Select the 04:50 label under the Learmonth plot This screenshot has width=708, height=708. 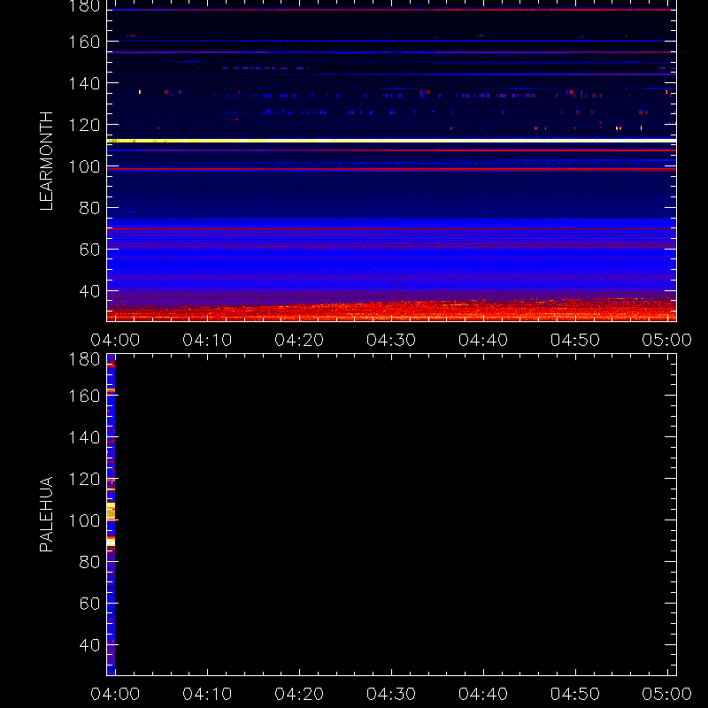[575, 340]
